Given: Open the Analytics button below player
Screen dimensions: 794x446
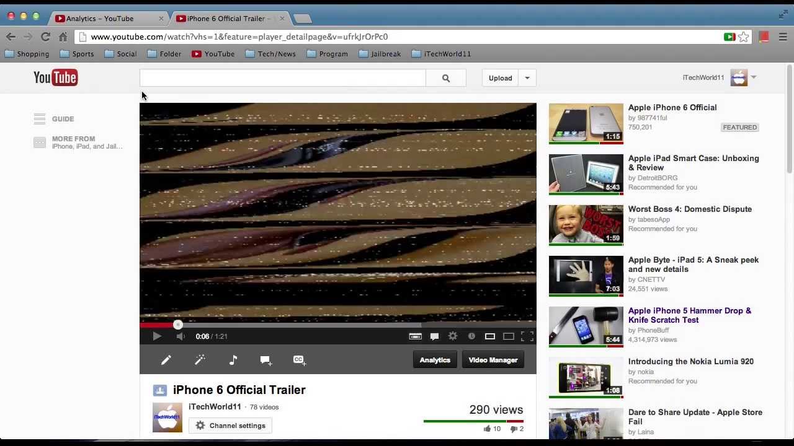Looking at the screenshot, I should coord(435,360).
